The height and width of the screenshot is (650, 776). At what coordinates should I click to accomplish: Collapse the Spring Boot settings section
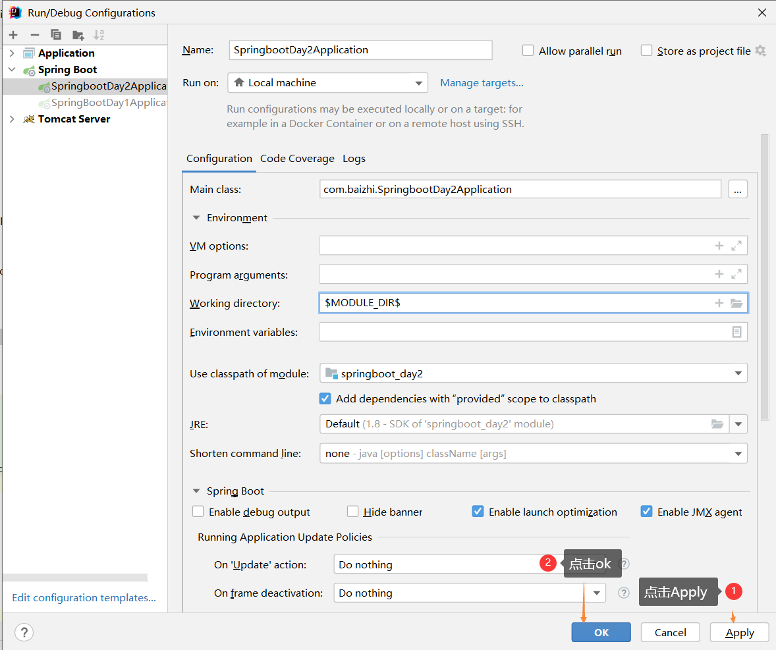point(196,491)
